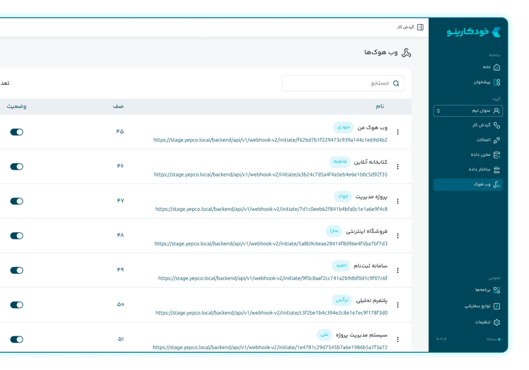Click the اتصالات connections icon
Image resolution: width=529 pixels, height=370 pixels.
496,140
